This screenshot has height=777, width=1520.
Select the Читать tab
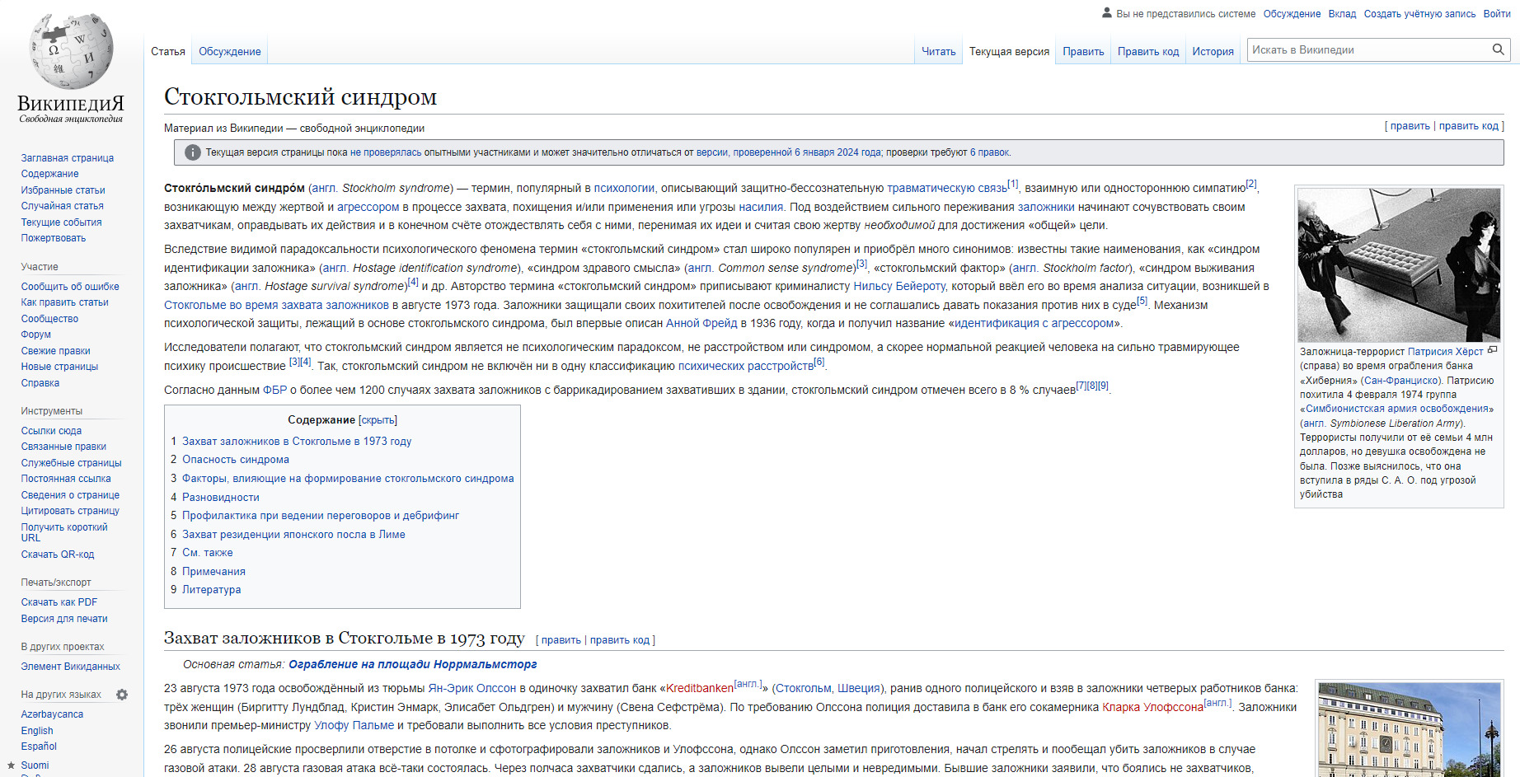point(938,51)
